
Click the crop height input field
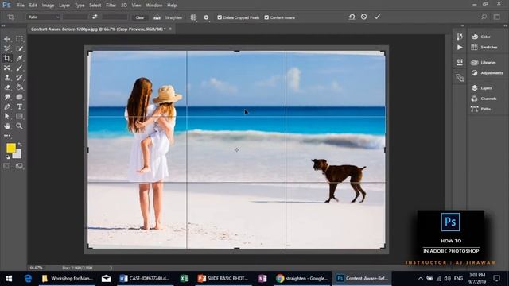coord(115,17)
